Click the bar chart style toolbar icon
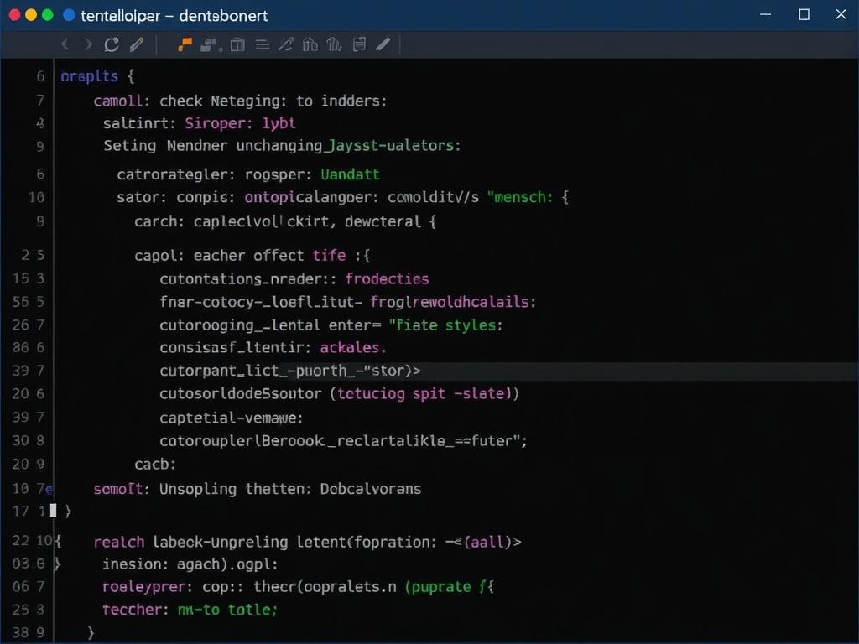 [334, 44]
